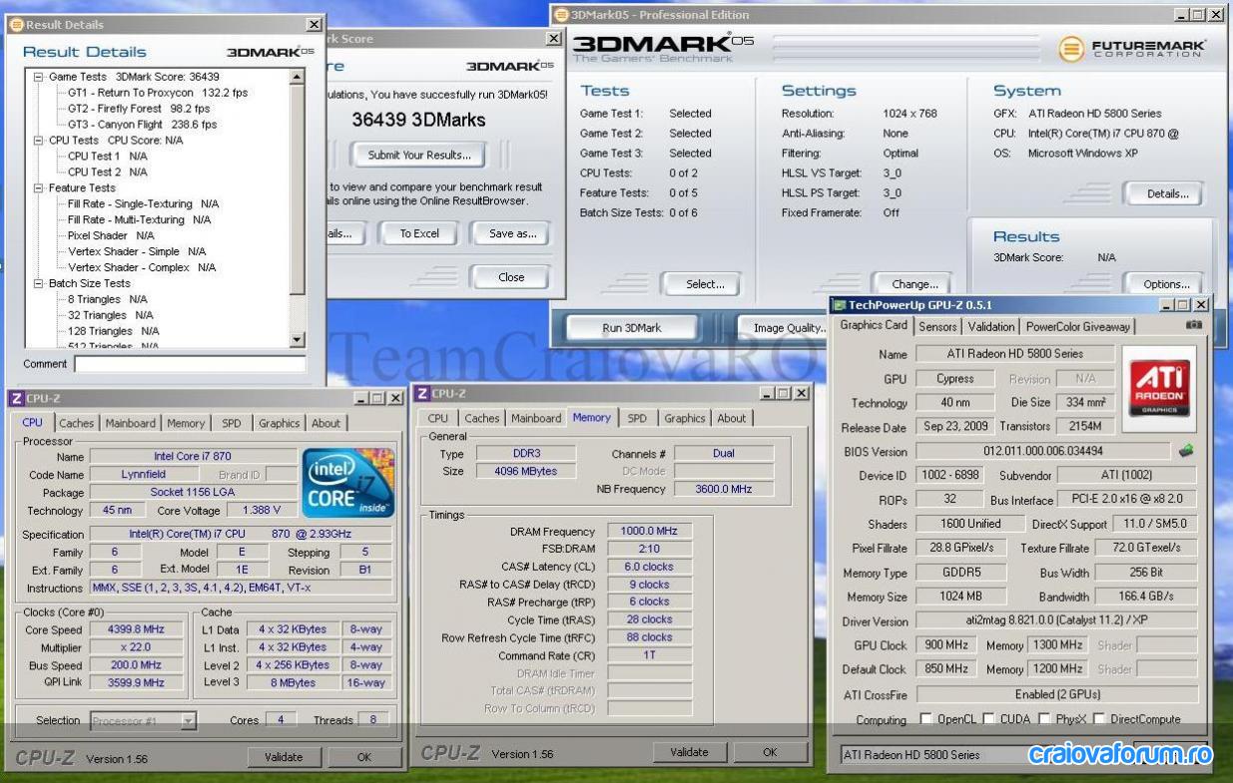
Task: Collapse the Batch Size Tests node
Action: (x=39, y=283)
